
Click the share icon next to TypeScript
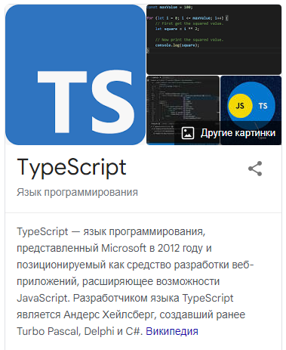click(255, 169)
